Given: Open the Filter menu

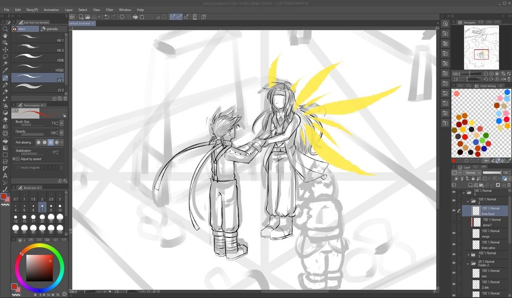Looking at the screenshot, I should [x=110, y=10].
